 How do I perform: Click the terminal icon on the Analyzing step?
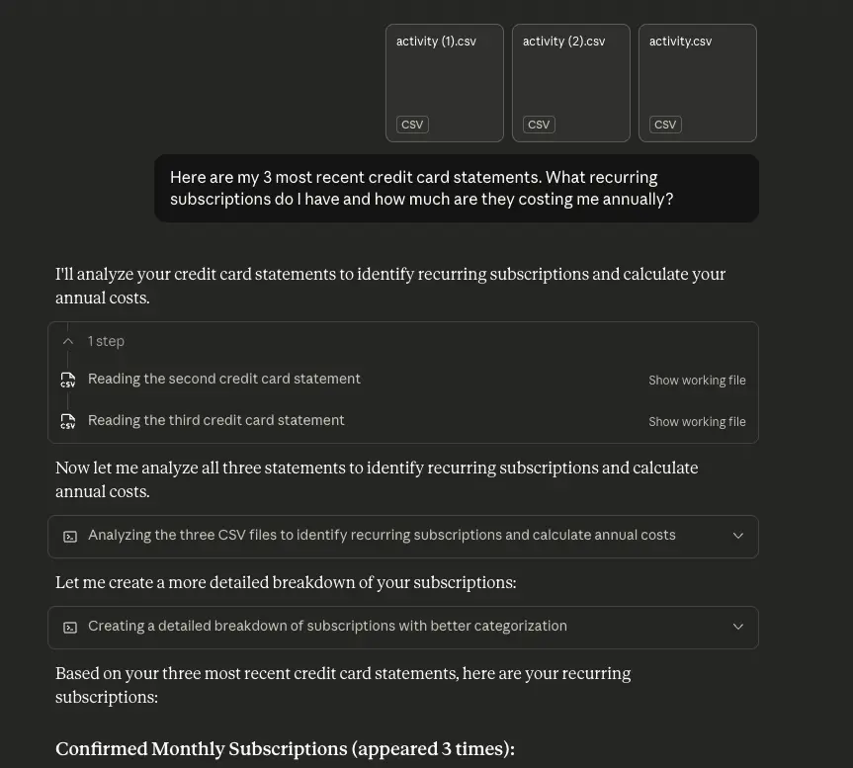pyautogui.click(x=70, y=536)
